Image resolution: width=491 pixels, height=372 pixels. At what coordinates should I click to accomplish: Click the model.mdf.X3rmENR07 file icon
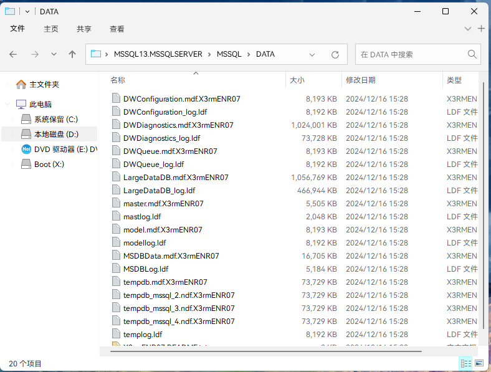click(x=116, y=229)
